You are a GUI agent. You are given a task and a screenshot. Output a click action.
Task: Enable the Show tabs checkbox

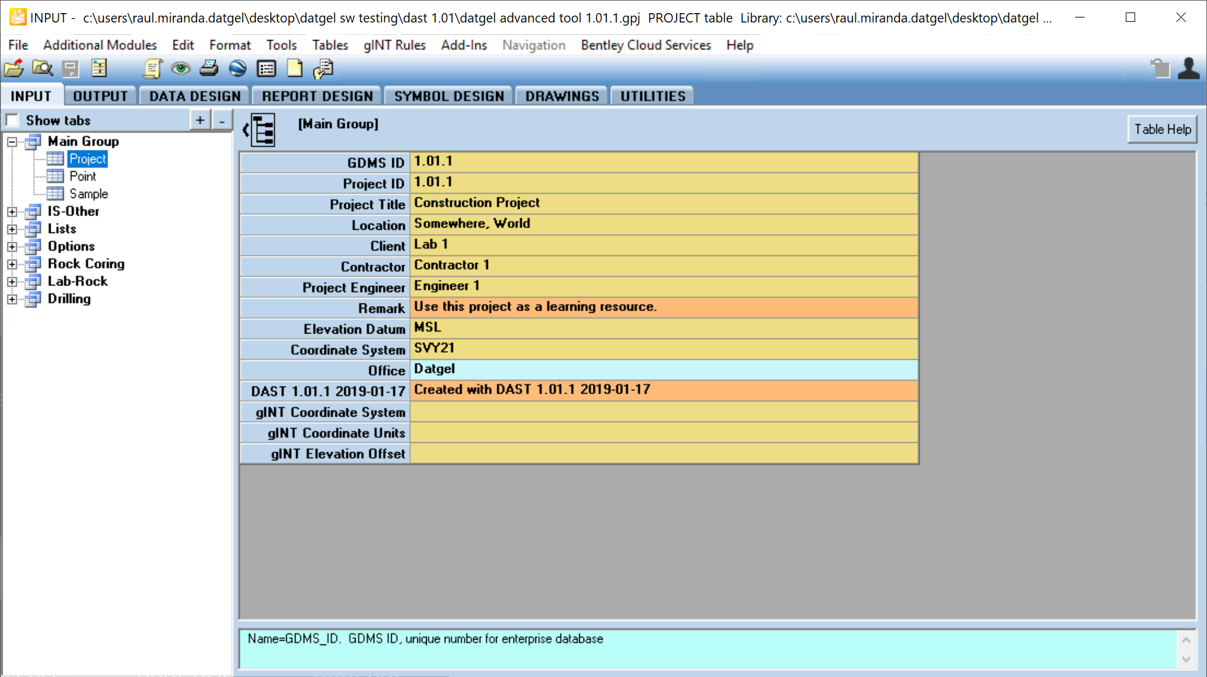coord(12,119)
